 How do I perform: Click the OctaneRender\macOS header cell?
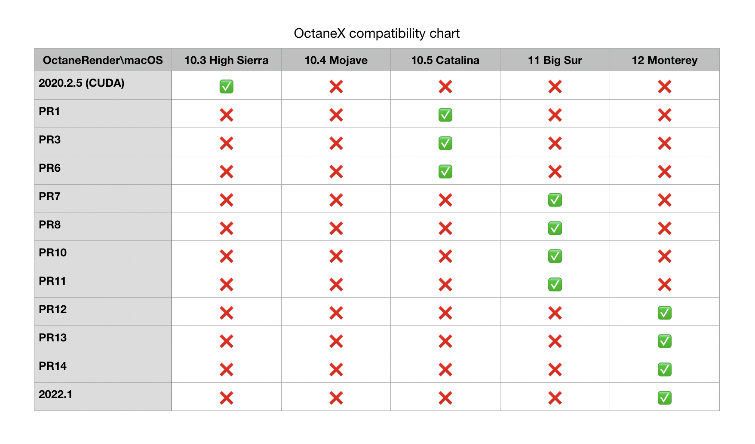pyautogui.click(x=103, y=60)
